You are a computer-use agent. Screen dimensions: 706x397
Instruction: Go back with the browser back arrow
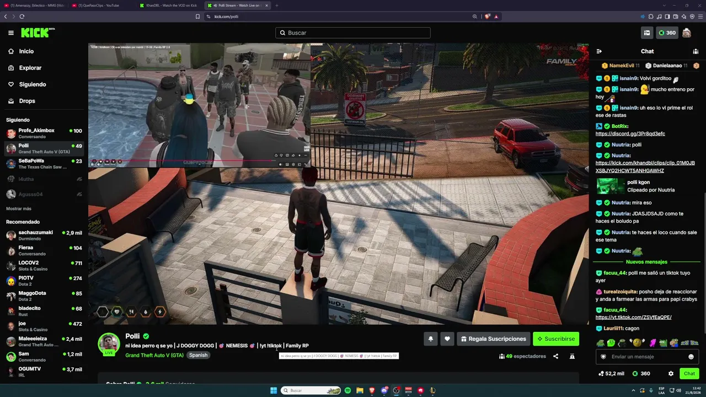6,17
